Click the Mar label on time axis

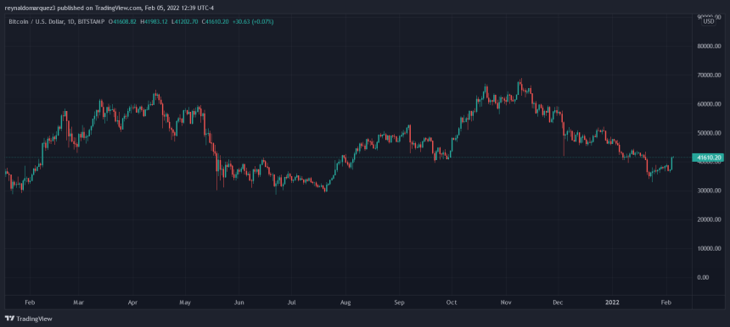[x=79, y=302]
